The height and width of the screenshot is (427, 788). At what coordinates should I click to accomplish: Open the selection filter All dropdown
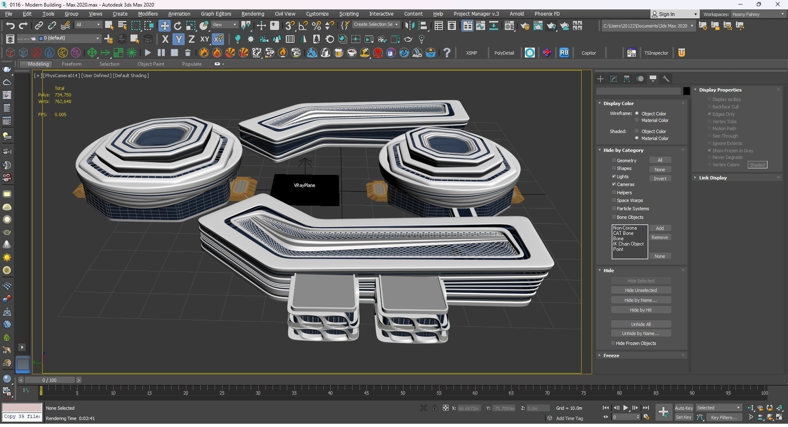point(88,25)
